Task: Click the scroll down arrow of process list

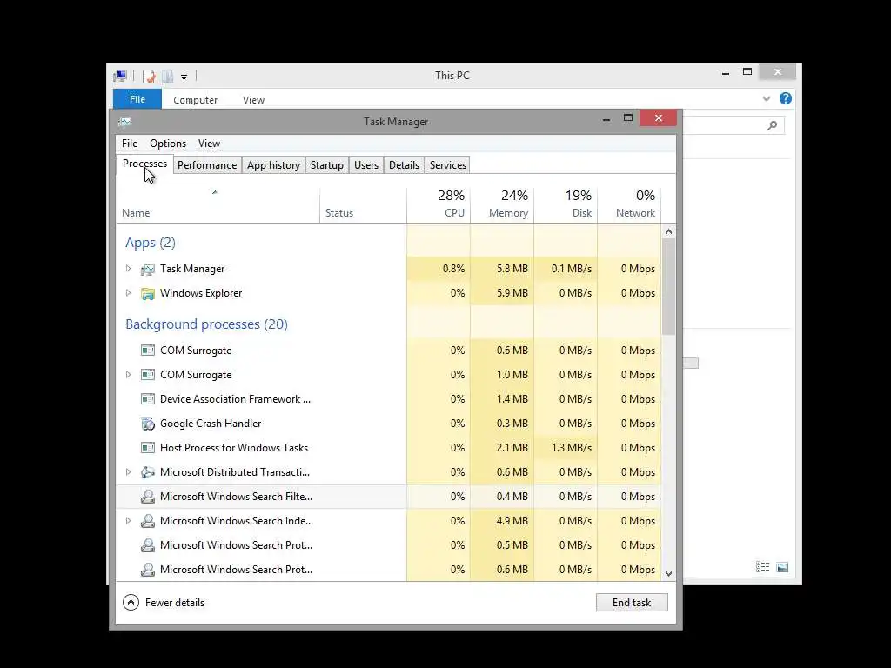Action: (x=669, y=574)
